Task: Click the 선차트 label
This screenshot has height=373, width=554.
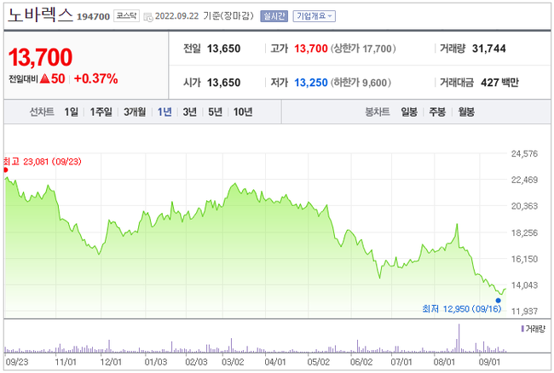Action: 42,112
